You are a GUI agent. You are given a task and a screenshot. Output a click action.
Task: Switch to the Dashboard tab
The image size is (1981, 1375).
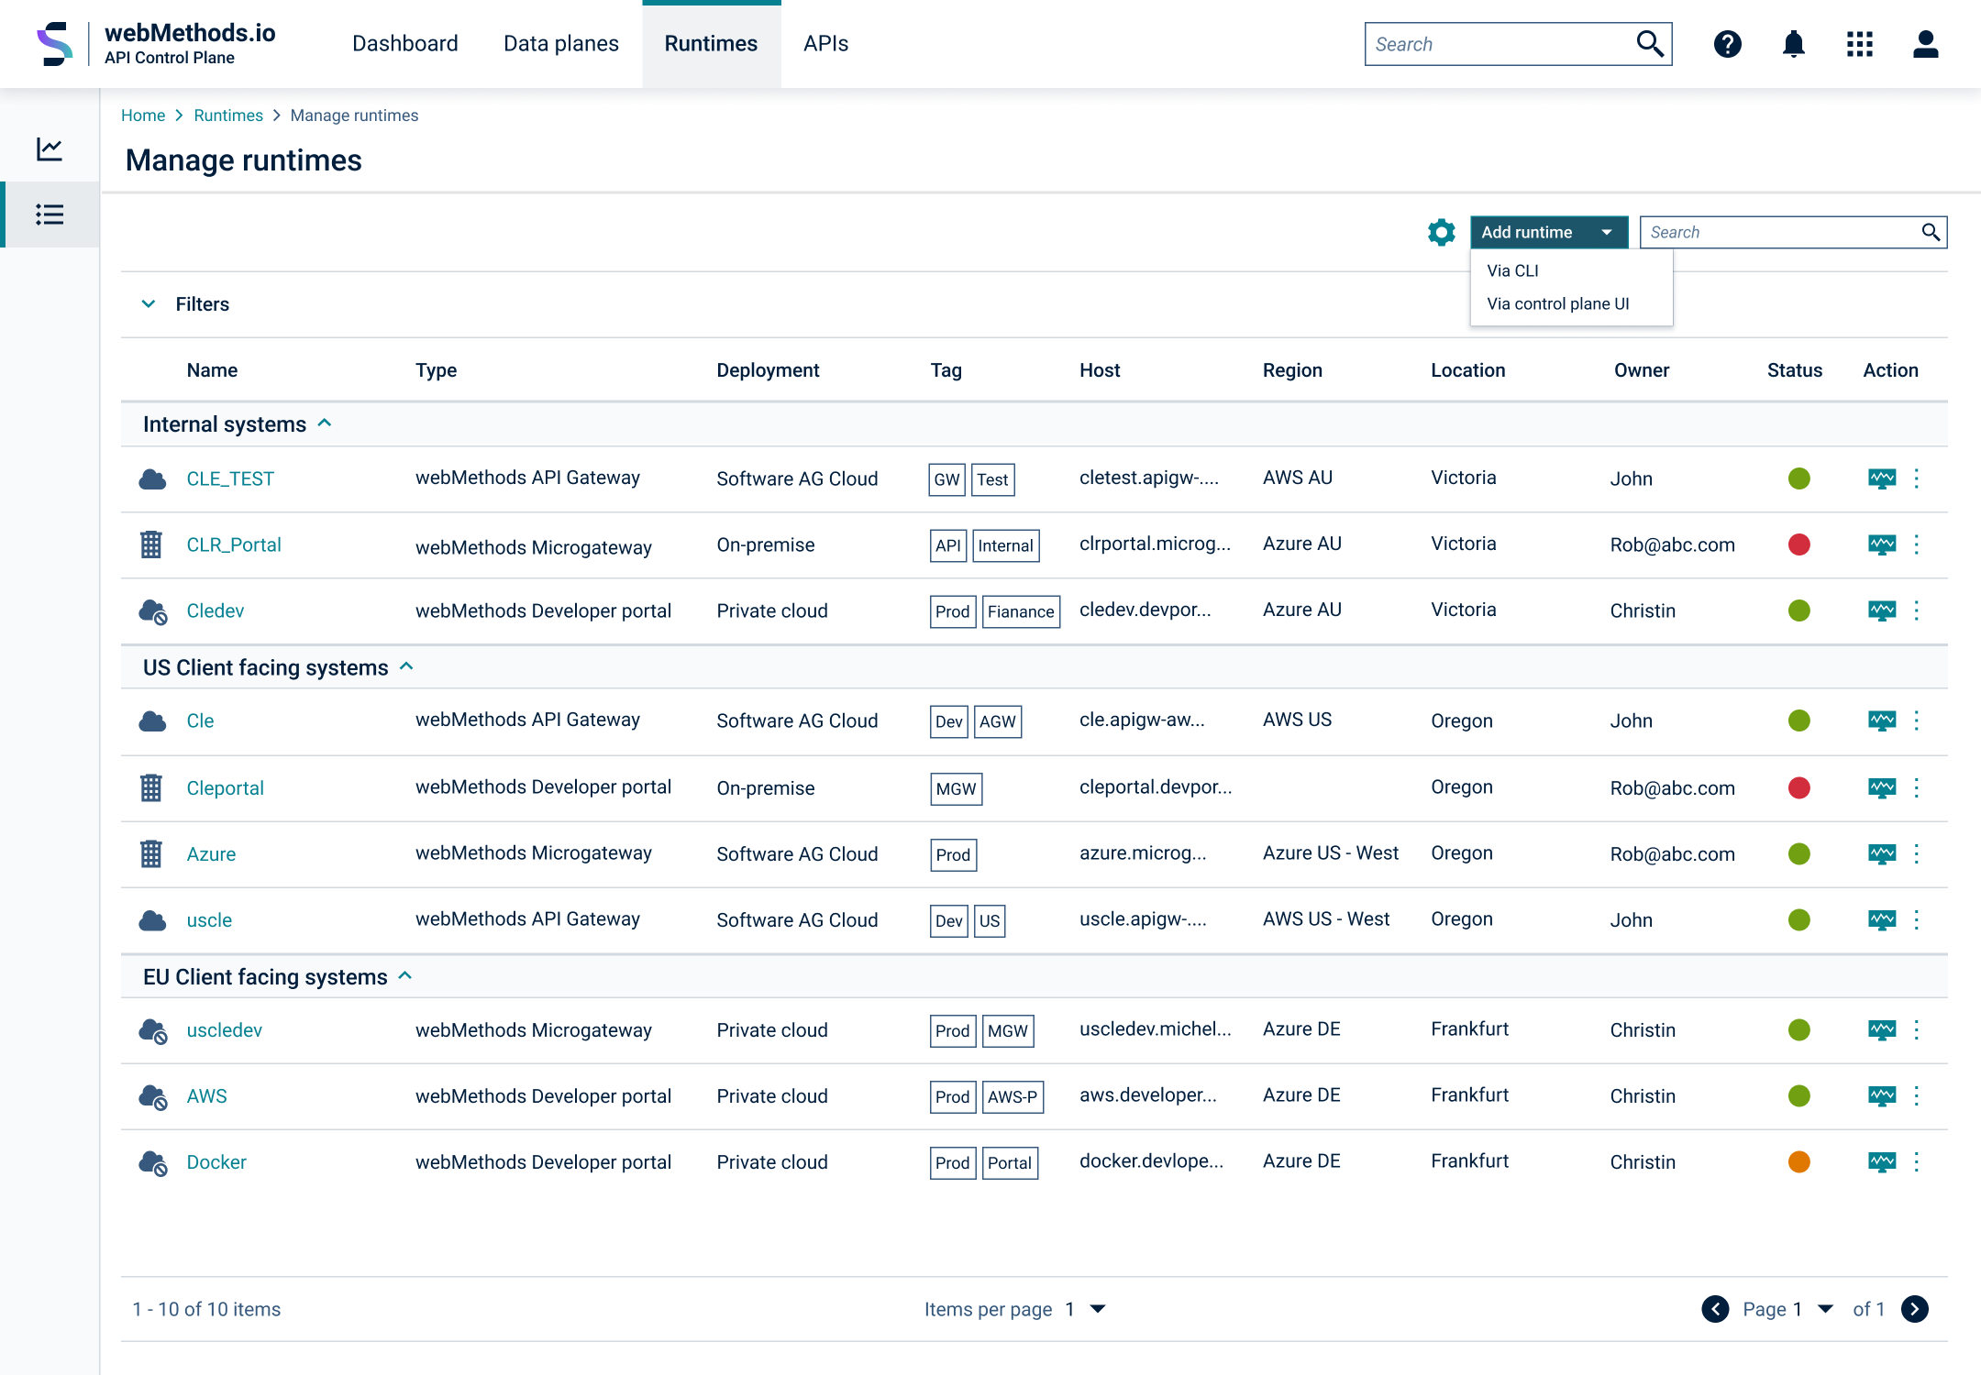pyautogui.click(x=405, y=44)
